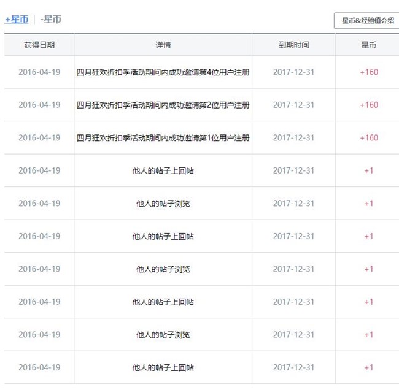The width and height of the screenshot is (399, 390).
Task: Select the last 他人的帖子浏览 entry
Action: 163,335
